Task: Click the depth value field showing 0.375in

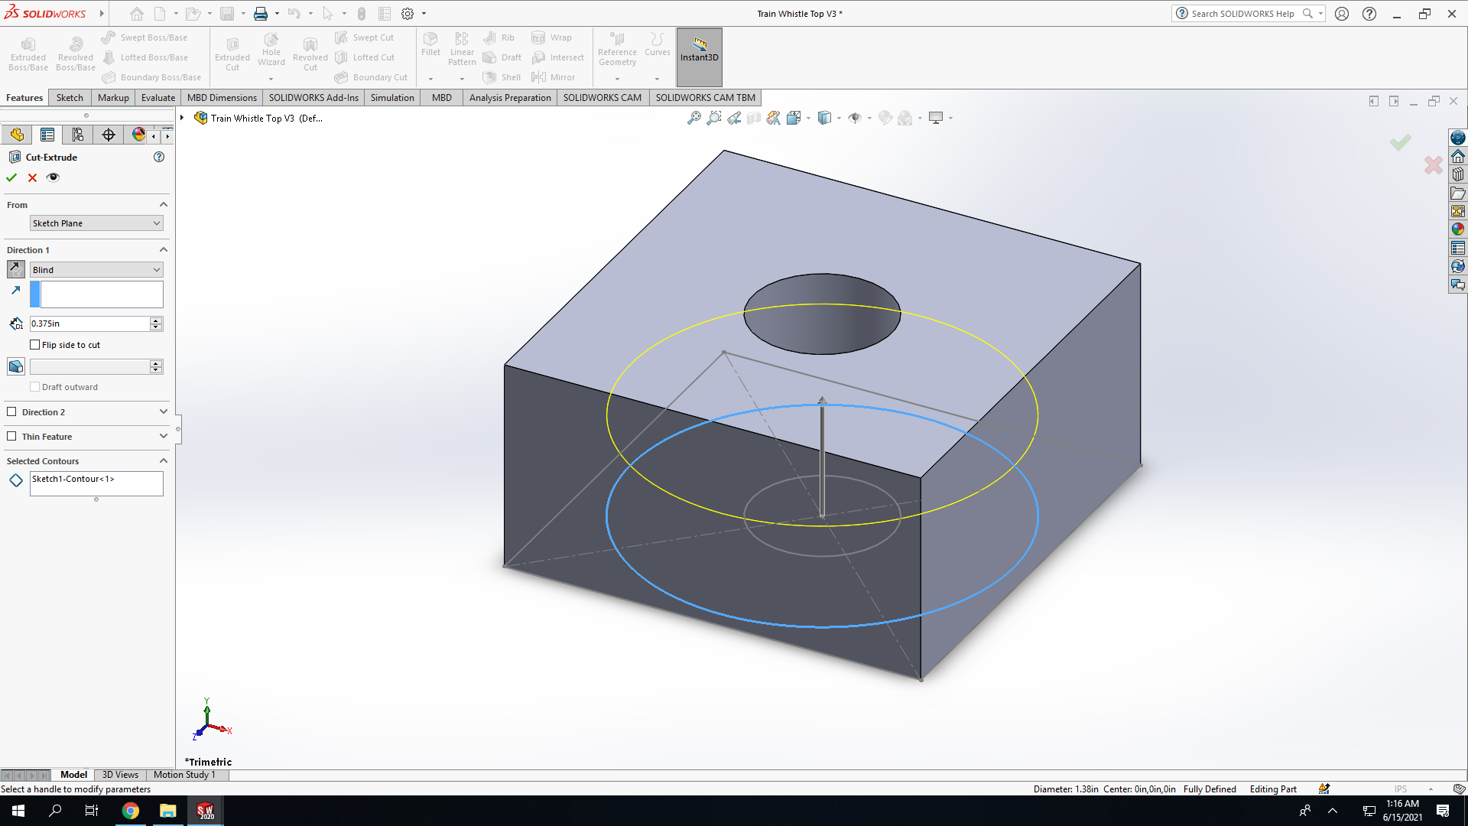Action: [89, 324]
